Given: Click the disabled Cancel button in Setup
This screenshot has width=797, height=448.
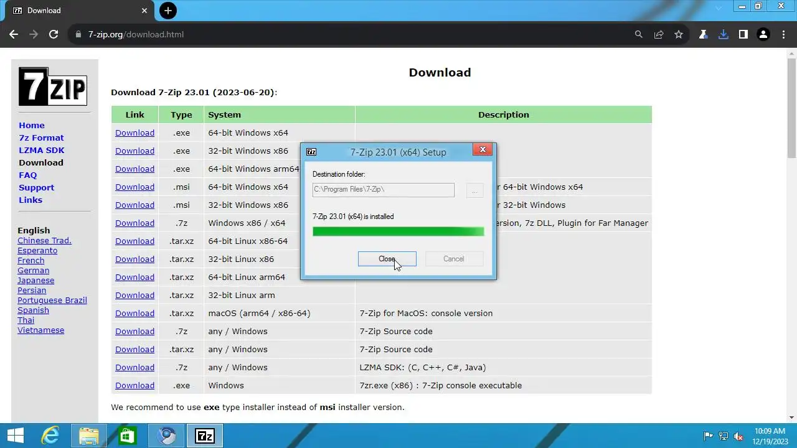Looking at the screenshot, I should [453, 259].
